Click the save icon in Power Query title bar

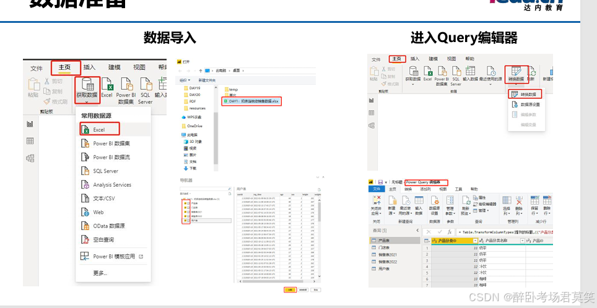[380, 182]
